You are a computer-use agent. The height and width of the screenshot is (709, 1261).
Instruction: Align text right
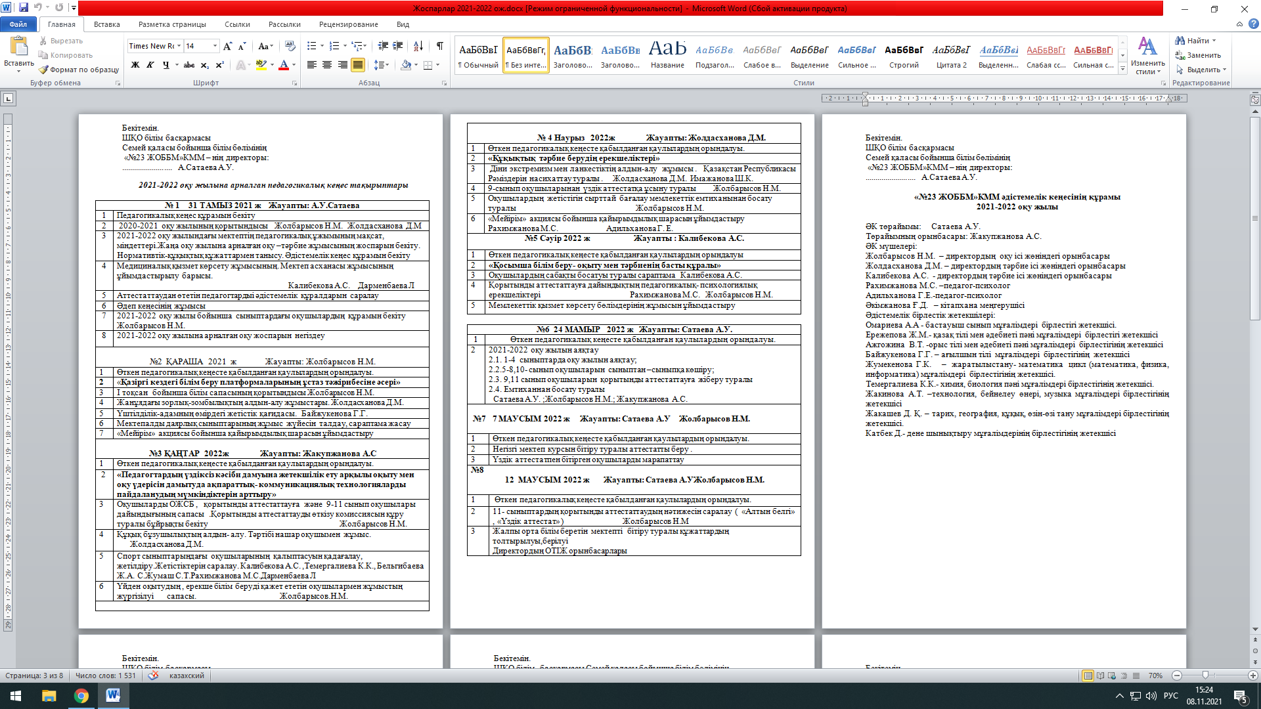[342, 65]
